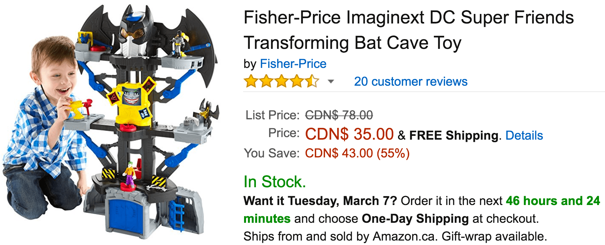605x245 pixels.
Task: Click the FREE Shipping text
Action: coord(454,136)
